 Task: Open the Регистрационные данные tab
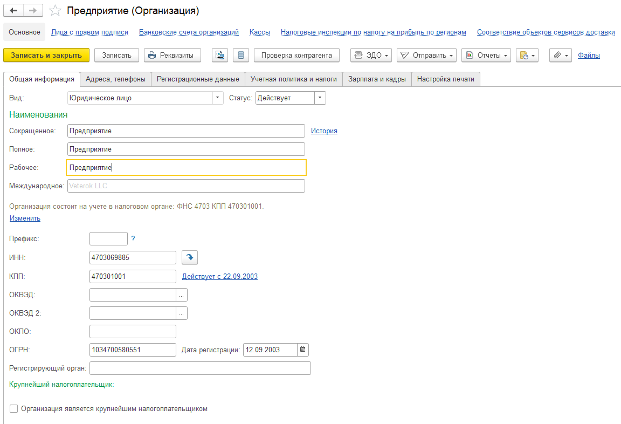pyautogui.click(x=198, y=79)
